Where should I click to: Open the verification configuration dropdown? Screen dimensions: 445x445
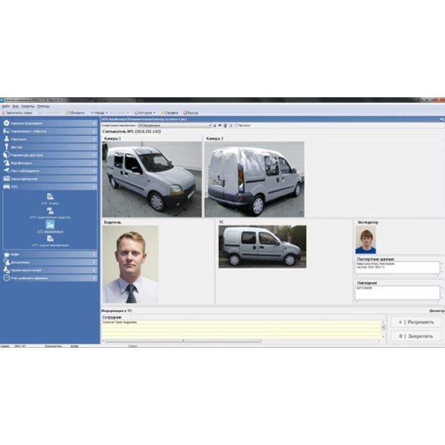210,125
